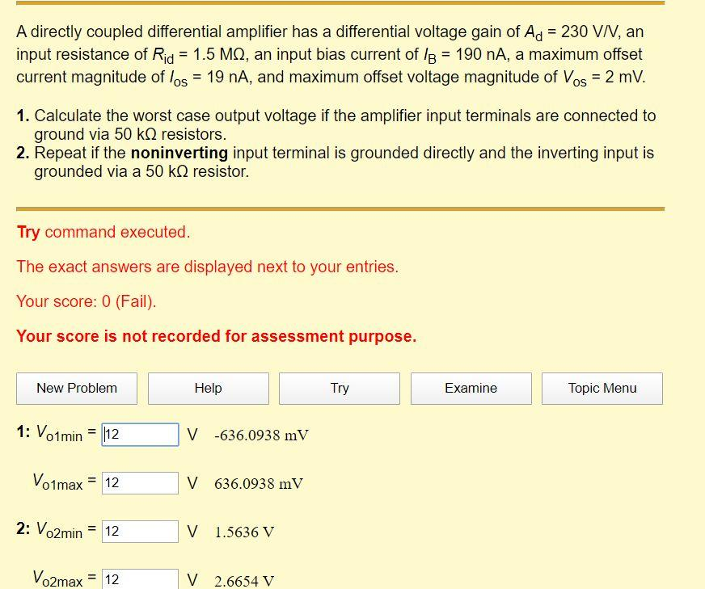Click into the Vo2min entry box

tap(141, 532)
